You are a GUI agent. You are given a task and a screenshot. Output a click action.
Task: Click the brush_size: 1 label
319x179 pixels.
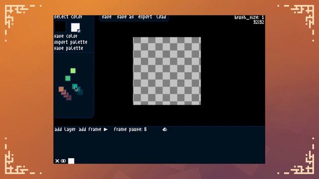(x=249, y=17)
